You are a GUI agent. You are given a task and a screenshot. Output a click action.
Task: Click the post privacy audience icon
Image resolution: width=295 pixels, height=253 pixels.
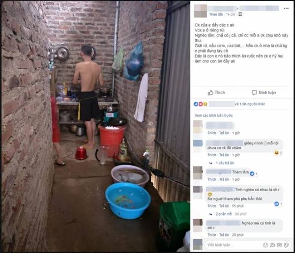[x=240, y=14]
